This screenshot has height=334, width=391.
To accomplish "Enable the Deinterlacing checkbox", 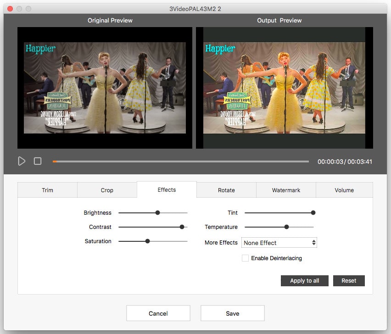I will [245, 258].
